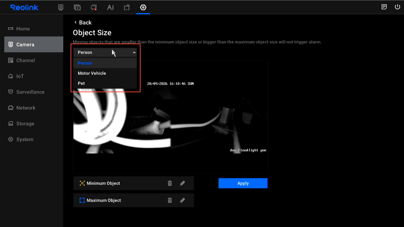Click the Storage disk icon
This screenshot has width=404, height=227.
click(11, 123)
